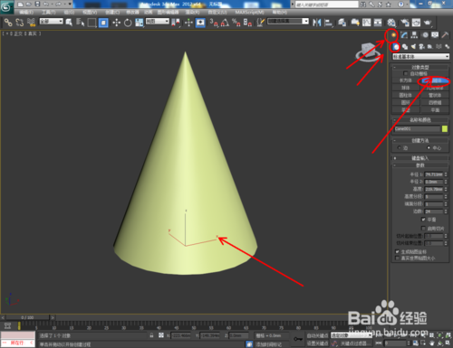Open the Utilities hammer panel icon
Viewport: 453px width, 348px height.
[x=445, y=35]
